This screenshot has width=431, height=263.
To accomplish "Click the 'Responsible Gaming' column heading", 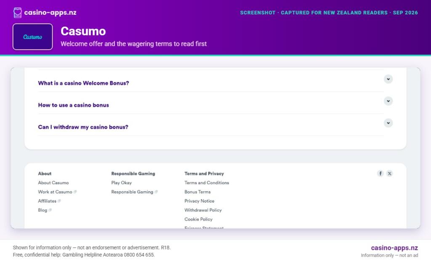I will (x=133, y=174).
